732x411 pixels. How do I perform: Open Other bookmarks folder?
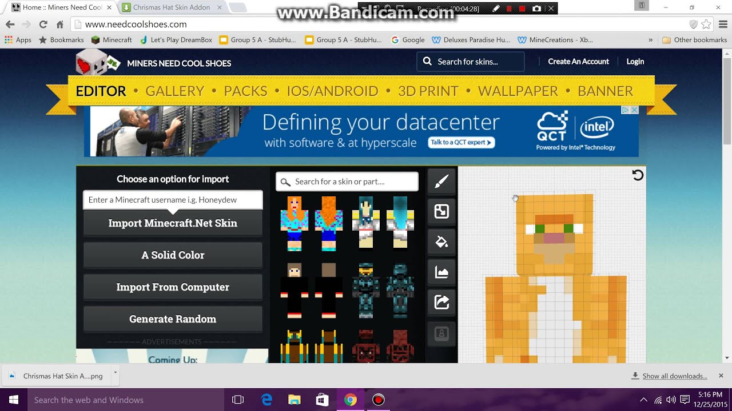pyautogui.click(x=694, y=40)
